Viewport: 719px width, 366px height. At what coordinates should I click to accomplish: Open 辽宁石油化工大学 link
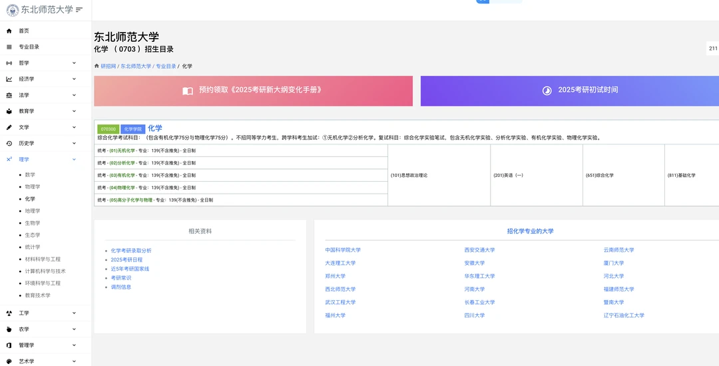(x=624, y=315)
